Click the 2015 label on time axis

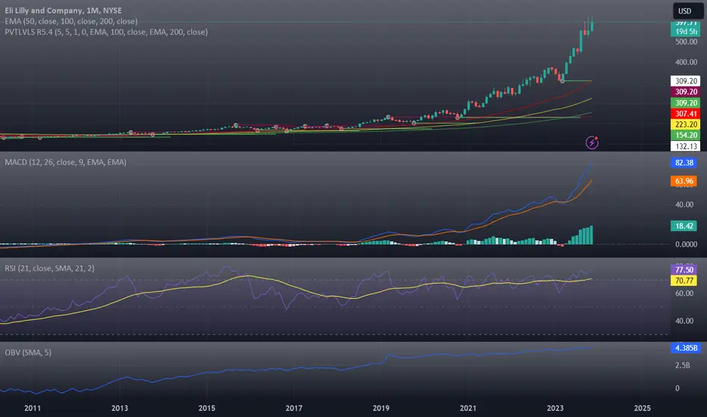click(x=207, y=408)
